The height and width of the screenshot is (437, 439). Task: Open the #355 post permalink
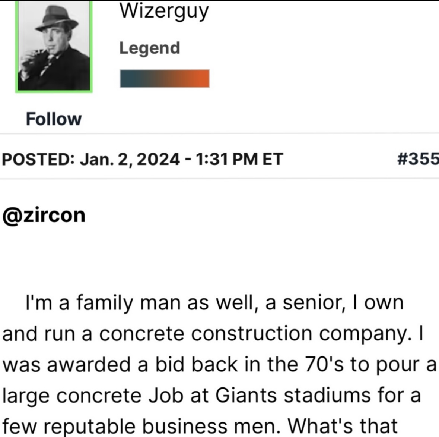coord(418,159)
